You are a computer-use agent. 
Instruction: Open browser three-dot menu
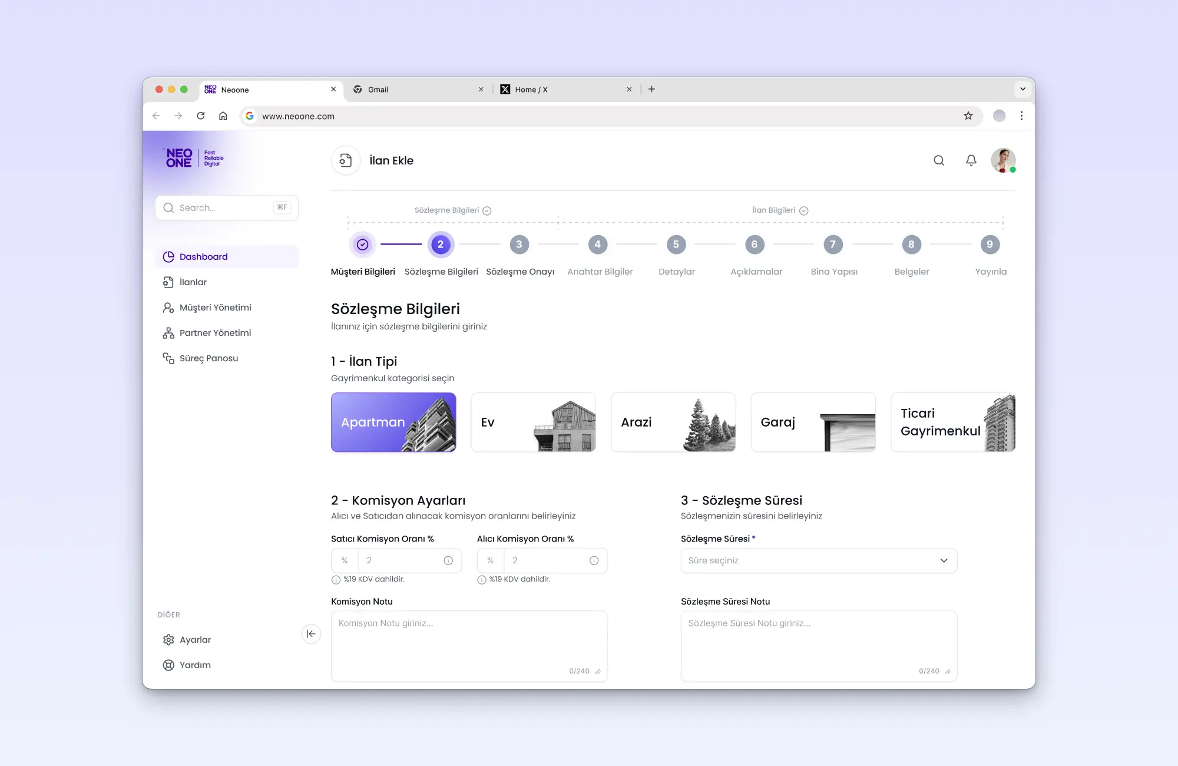[x=1021, y=116]
